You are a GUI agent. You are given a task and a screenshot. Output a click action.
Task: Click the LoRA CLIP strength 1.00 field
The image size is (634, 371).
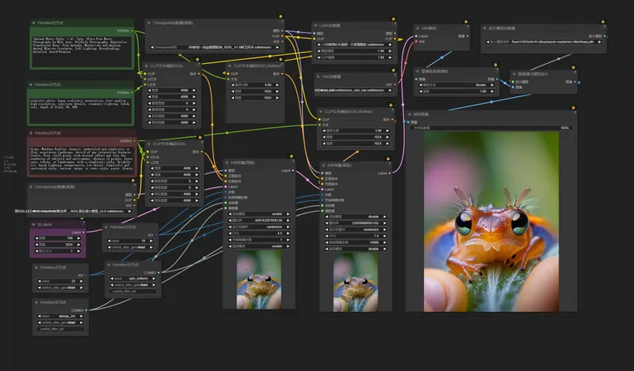coord(354,58)
